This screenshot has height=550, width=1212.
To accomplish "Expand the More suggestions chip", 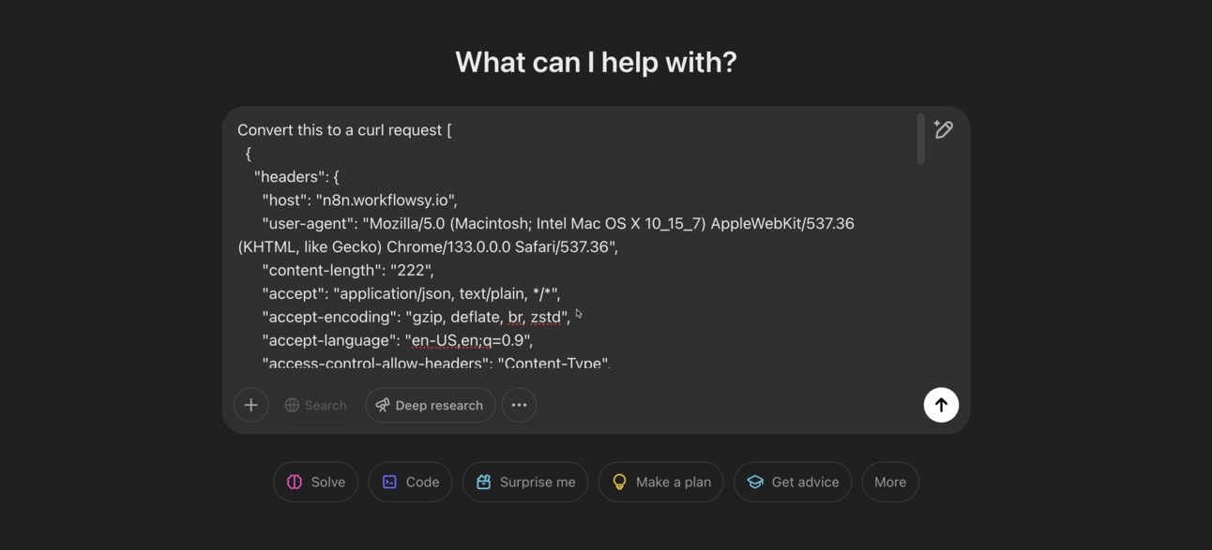I will pyautogui.click(x=890, y=482).
